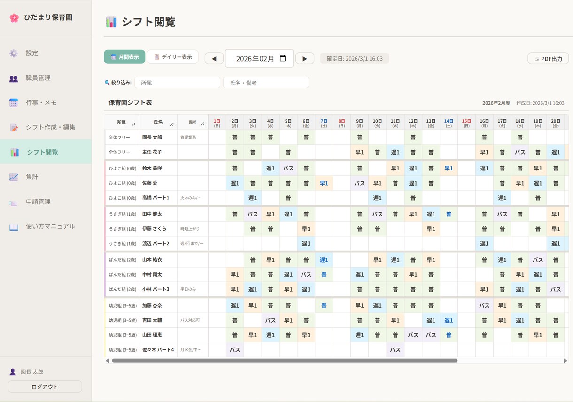Click the 15日 (日) column header
573x402 pixels.
coord(466,123)
